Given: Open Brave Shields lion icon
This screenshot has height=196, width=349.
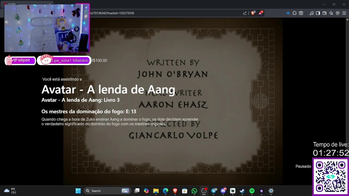Looking at the screenshot, I should click(x=253, y=13).
